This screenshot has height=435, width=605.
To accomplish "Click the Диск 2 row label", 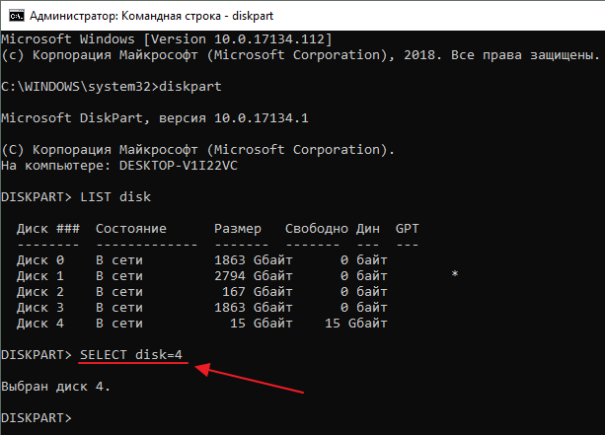I will point(40,292).
